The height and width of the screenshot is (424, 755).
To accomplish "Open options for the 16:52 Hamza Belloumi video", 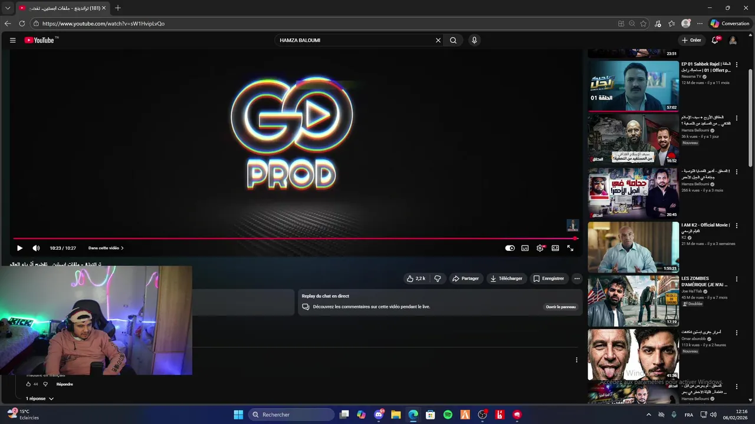I will (x=736, y=118).
